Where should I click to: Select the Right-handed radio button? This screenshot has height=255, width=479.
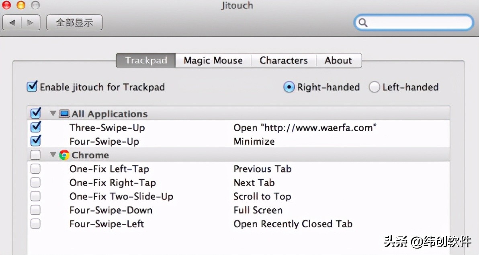[289, 87]
